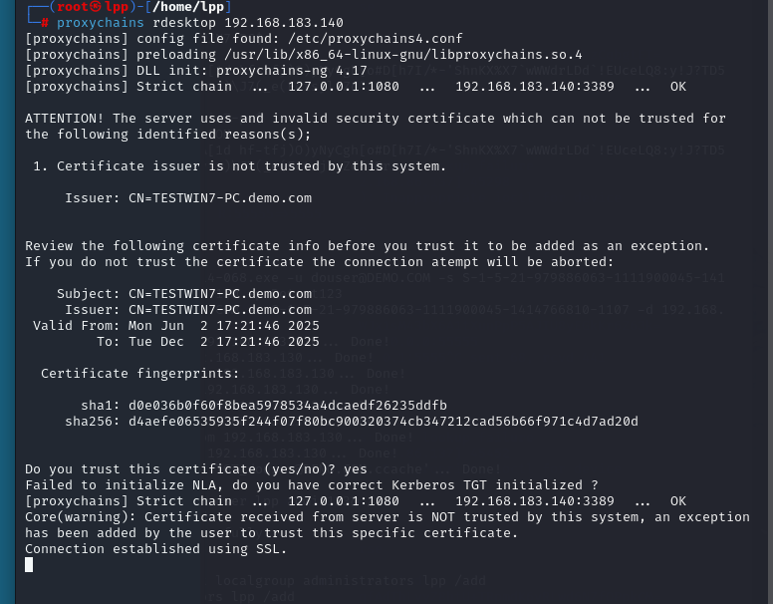Click the "Subject: CN=TESTWIN7-PC.demo.com" line
Screen dimensions: 773x604
[184, 293]
